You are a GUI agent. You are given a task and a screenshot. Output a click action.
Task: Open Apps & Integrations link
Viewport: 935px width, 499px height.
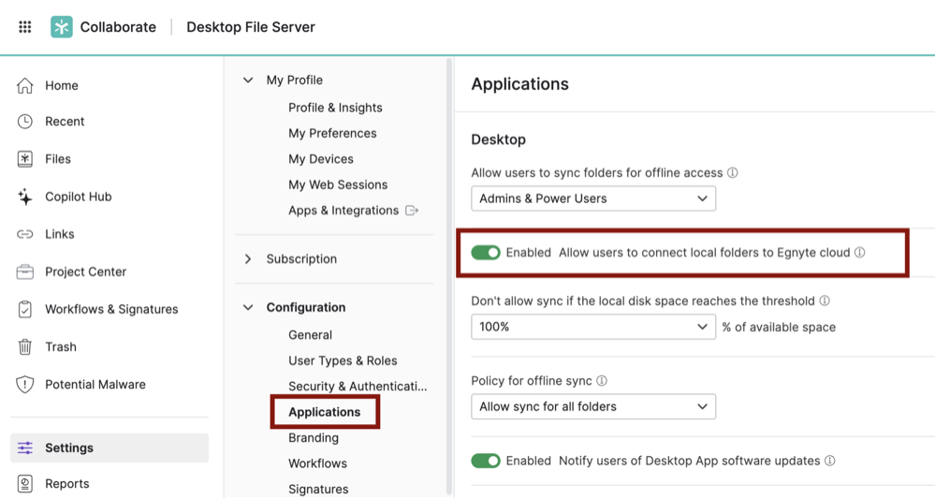[343, 211]
